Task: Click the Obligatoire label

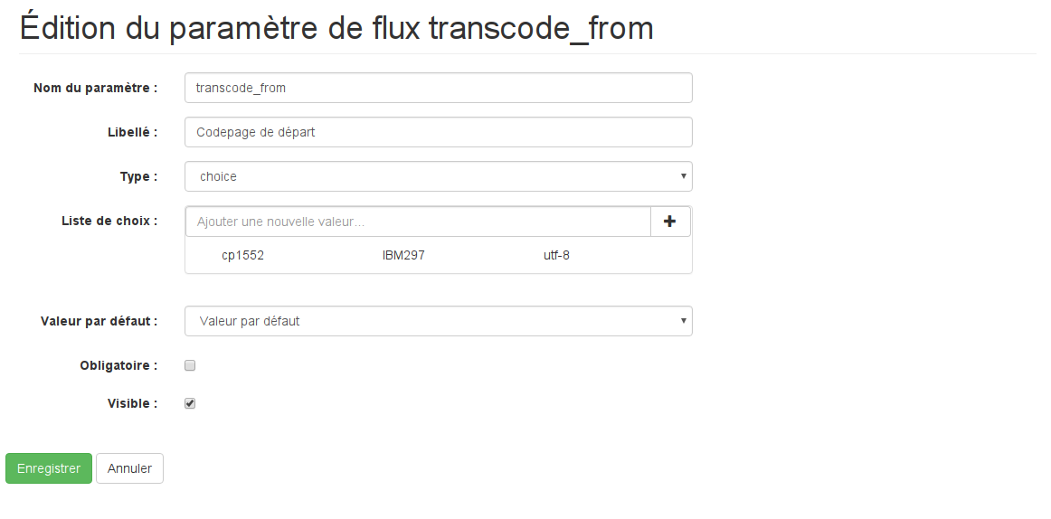Action: tap(118, 365)
